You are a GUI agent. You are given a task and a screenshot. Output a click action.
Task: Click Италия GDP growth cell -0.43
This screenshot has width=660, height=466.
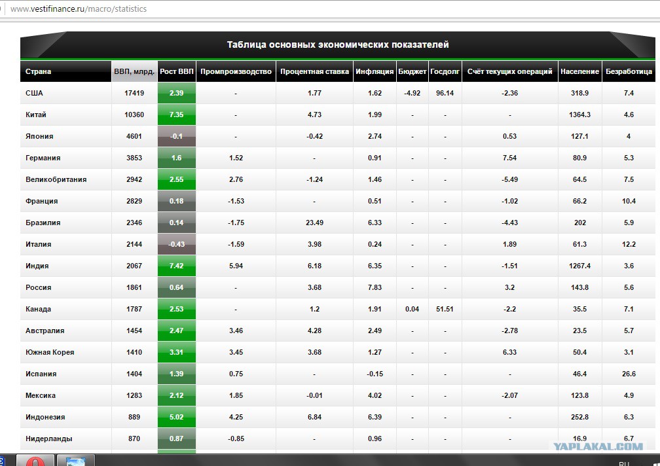[x=177, y=244]
